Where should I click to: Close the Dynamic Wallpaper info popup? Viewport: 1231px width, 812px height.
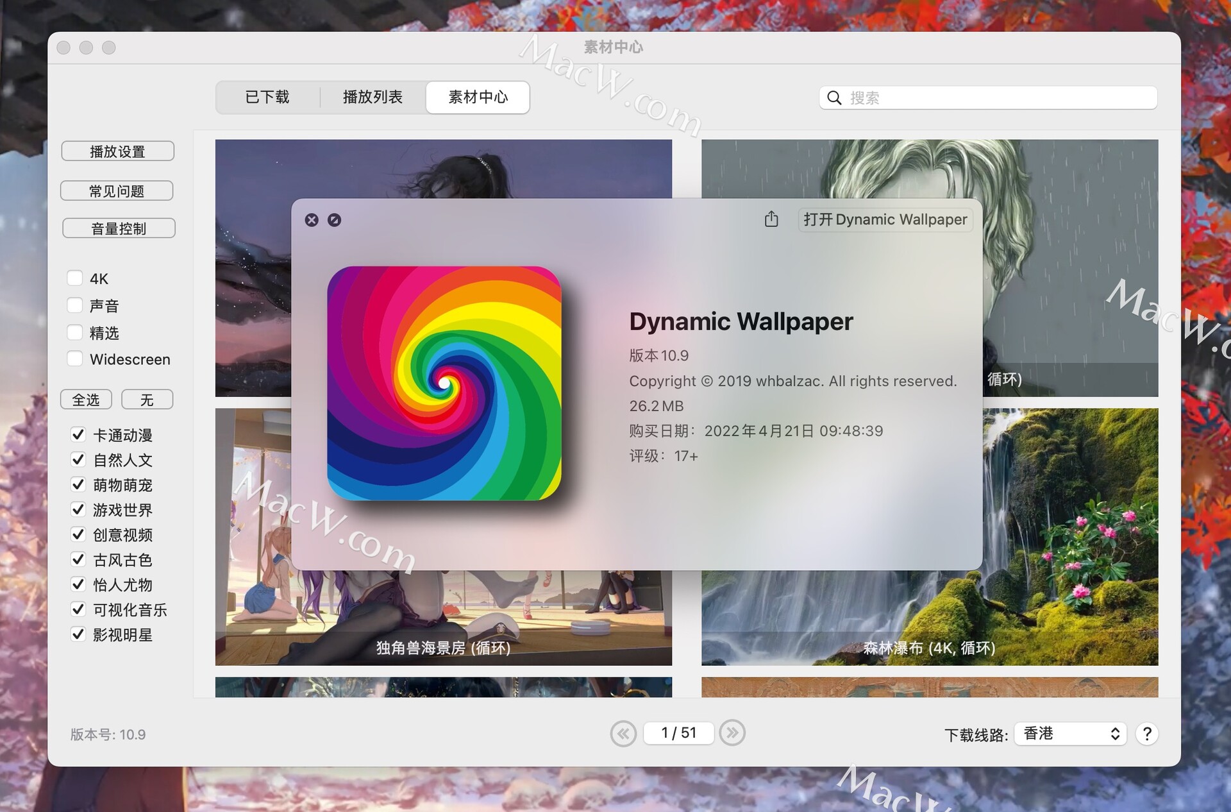312,220
